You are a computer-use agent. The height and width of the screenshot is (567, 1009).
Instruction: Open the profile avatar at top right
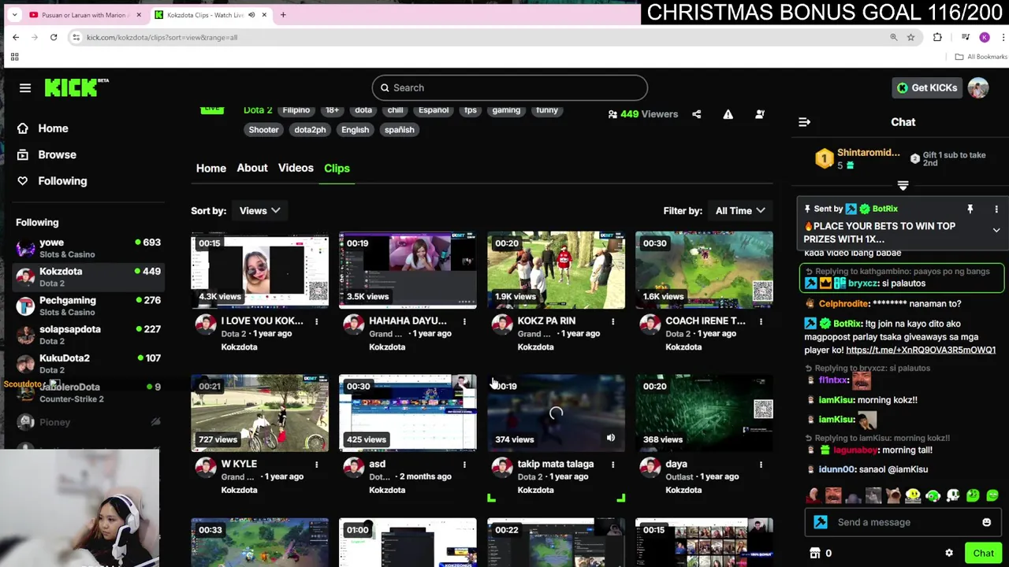coord(978,87)
